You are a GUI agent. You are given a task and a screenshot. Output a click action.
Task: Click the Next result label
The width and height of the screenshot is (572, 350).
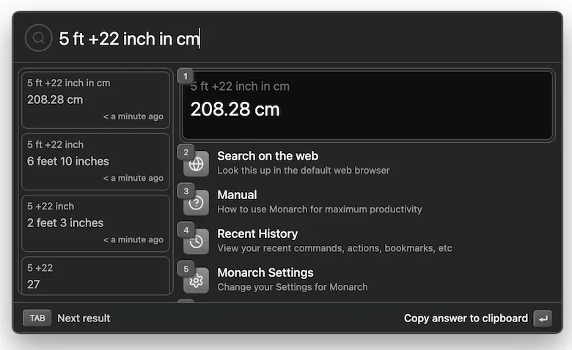(x=84, y=318)
